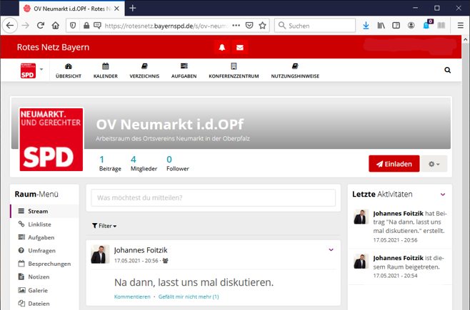This screenshot has height=310, width=470.
Task: Close the OV Neumarkt tab
Action: (x=117, y=9)
